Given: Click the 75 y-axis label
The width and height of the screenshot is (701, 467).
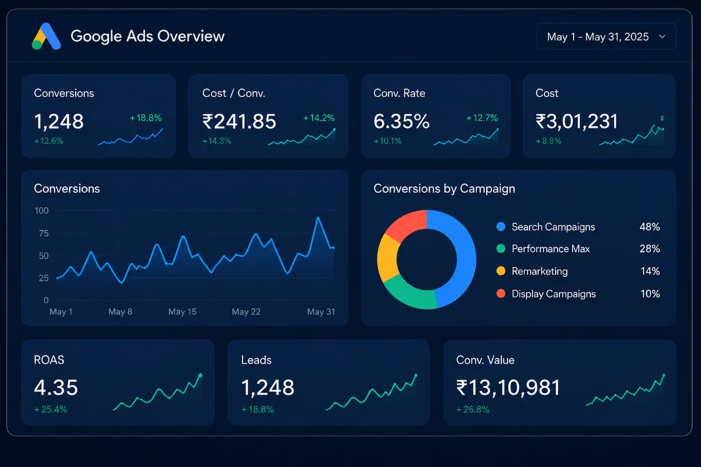Looking at the screenshot, I should coord(43,233).
